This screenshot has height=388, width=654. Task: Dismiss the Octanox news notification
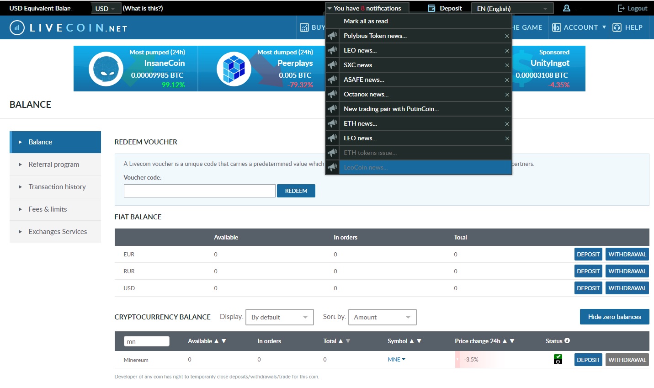(x=507, y=95)
